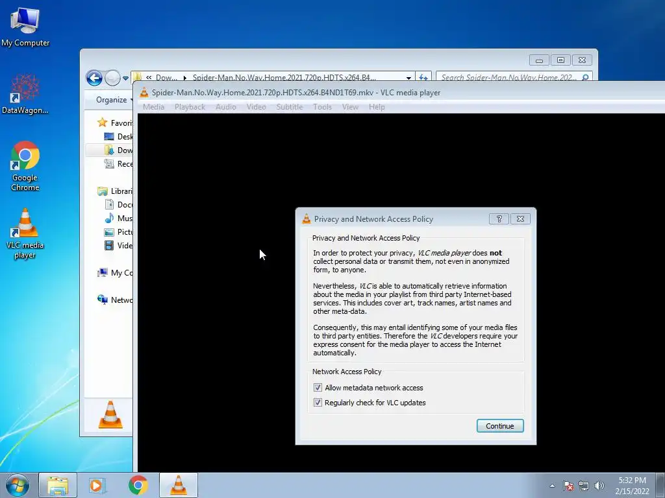Viewport: 665px width, 498px height.
Task: Select Videos library in Explorer sidebar
Action: tap(119, 245)
